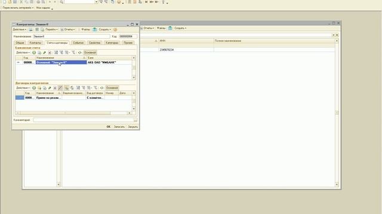382x214 pixels.
Task: Click the New document icon in main toolbar
Action: coord(4,2)
